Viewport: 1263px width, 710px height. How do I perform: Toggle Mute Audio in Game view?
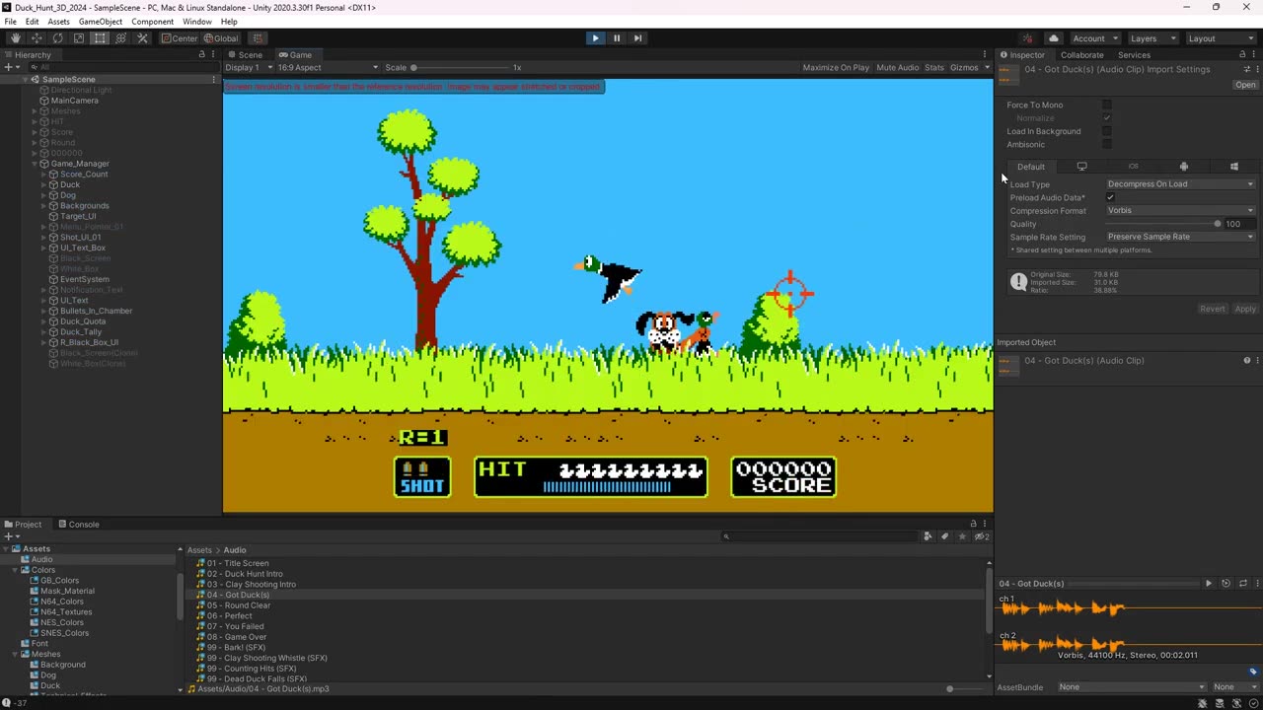[898, 68]
